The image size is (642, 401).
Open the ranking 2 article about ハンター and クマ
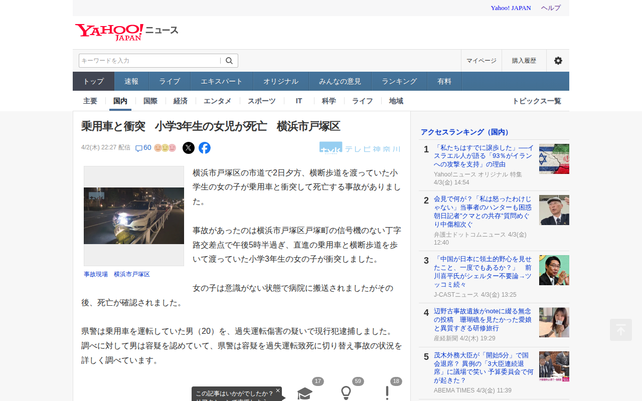[x=484, y=212]
